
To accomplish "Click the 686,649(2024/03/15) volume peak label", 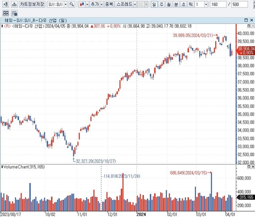I will (x=188, y=173).
